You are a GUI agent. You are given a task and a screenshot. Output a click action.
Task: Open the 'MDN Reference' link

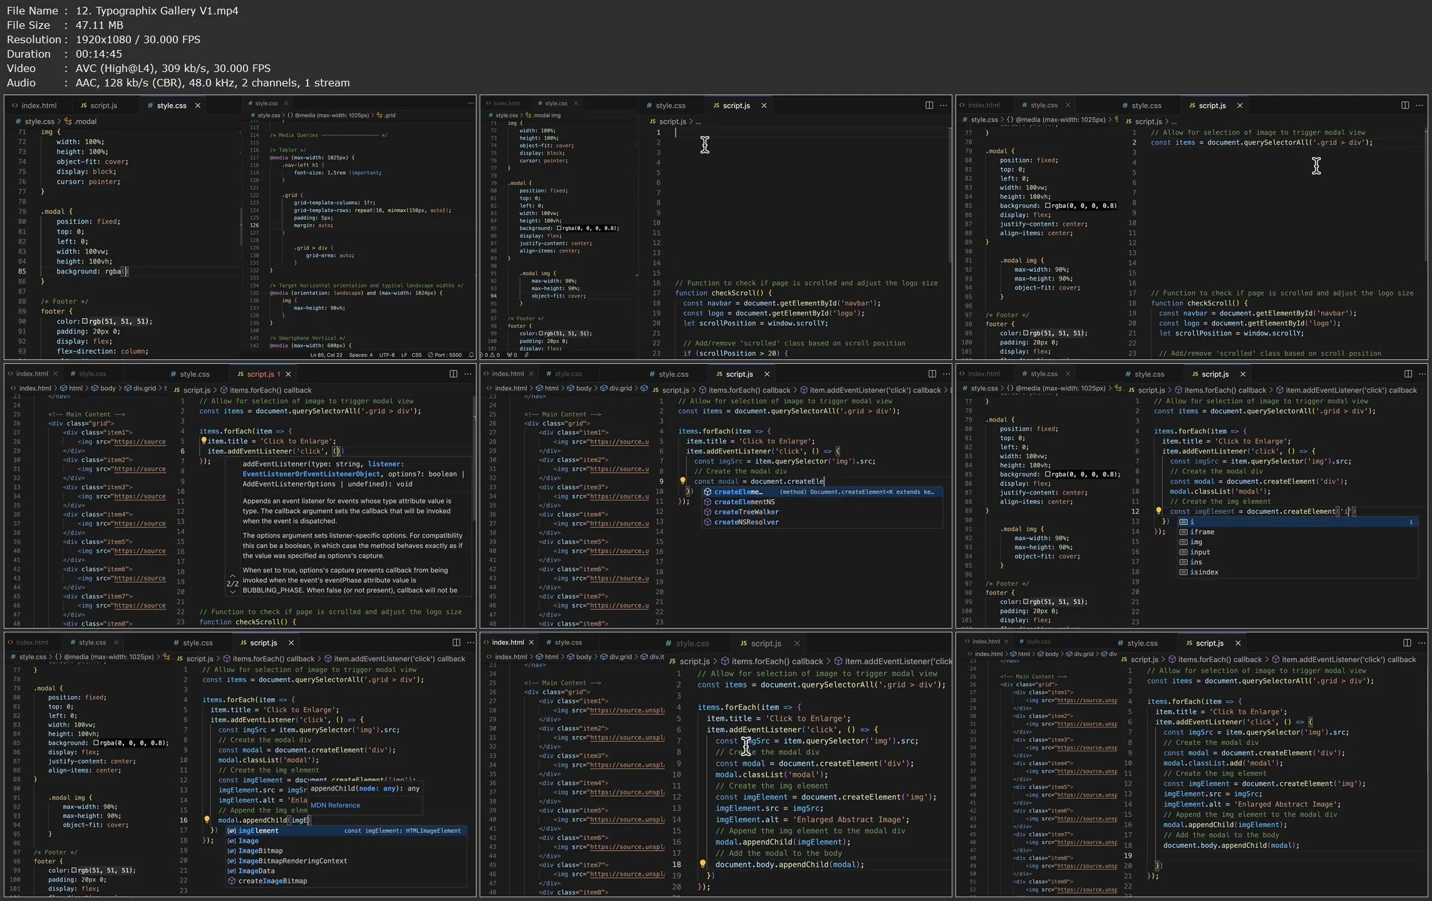click(x=335, y=805)
